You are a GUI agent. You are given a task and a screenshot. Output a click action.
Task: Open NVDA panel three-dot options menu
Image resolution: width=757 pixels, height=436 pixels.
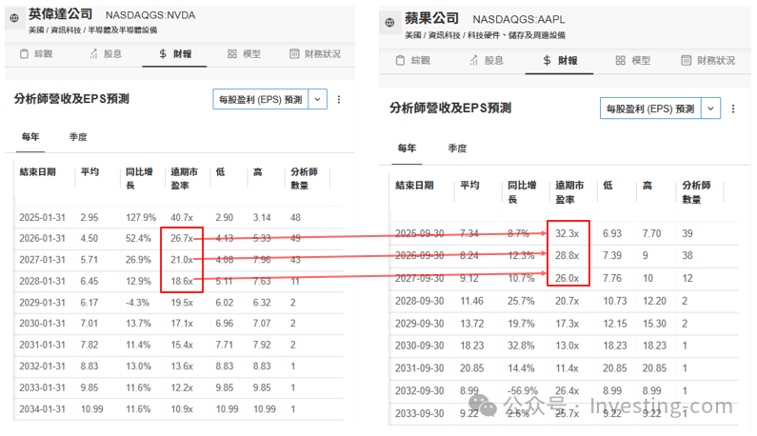coord(339,99)
